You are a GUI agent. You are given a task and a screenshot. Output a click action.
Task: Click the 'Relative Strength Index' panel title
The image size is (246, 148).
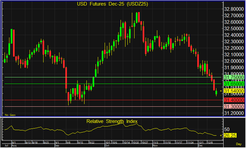pyautogui.click(x=112, y=121)
